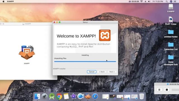Click the orange XAMPP logo in Setup
Screen dimensions: 179x101
click(105, 35)
